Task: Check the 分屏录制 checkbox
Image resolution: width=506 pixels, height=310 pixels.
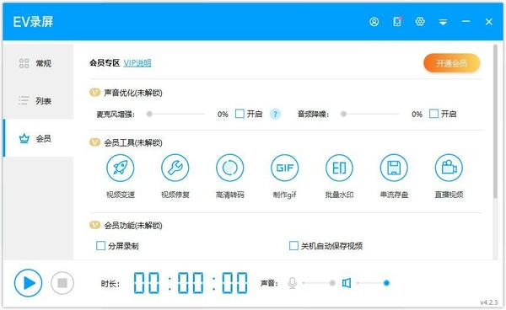Action: point(100,246)
